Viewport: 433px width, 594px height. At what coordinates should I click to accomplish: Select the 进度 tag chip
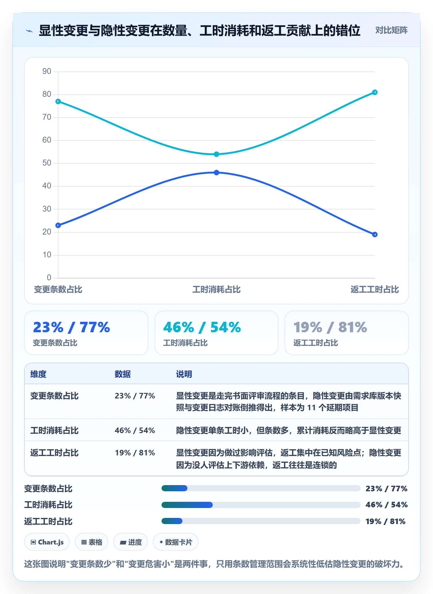[x=131, y=542]
